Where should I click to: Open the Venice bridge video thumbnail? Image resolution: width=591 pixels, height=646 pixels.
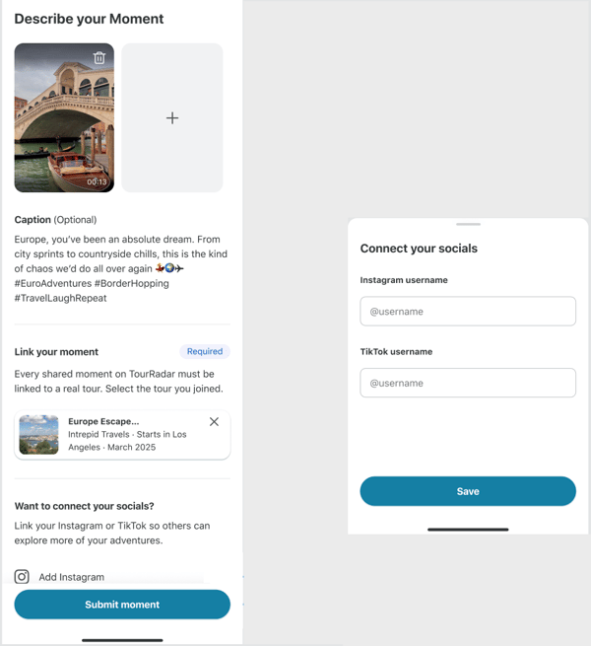pyautogui.click(x=64, y=117)
